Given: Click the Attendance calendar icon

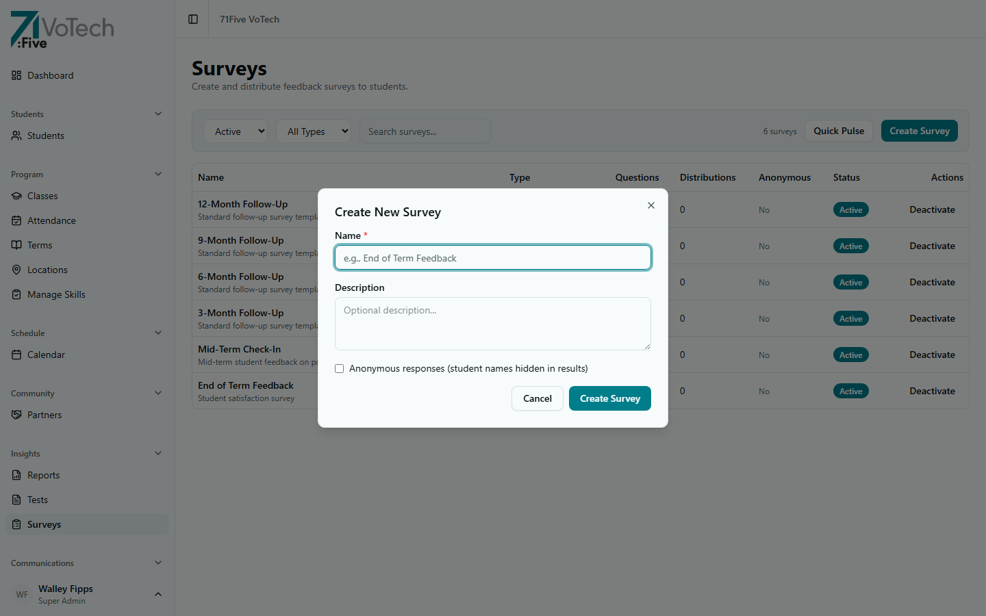Looking at the screenshot, I should (16, 220).
